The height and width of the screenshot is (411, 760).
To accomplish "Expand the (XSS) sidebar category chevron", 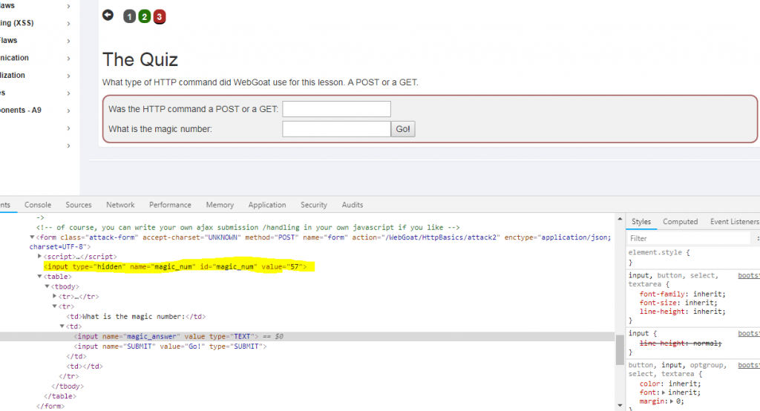I will point(68,23).
